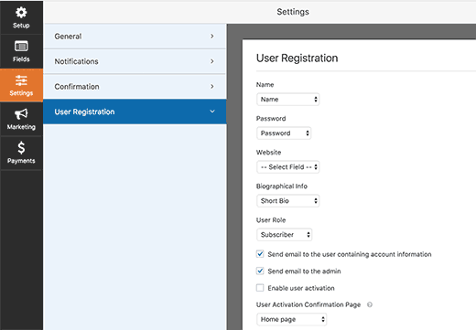The image size is (476, 330).
Task: Open the Fields panel icon
Action: (21, 47)
